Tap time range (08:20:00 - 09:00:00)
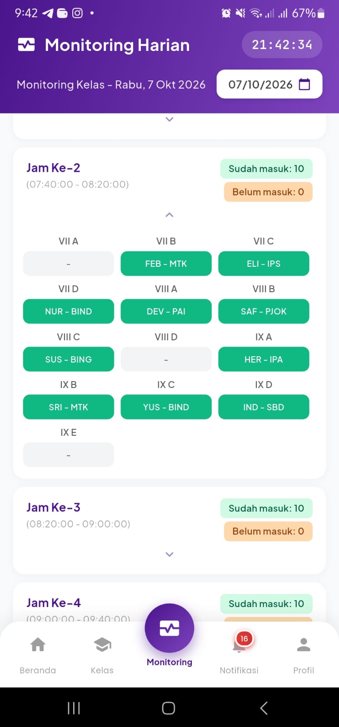 pos(78,524)
